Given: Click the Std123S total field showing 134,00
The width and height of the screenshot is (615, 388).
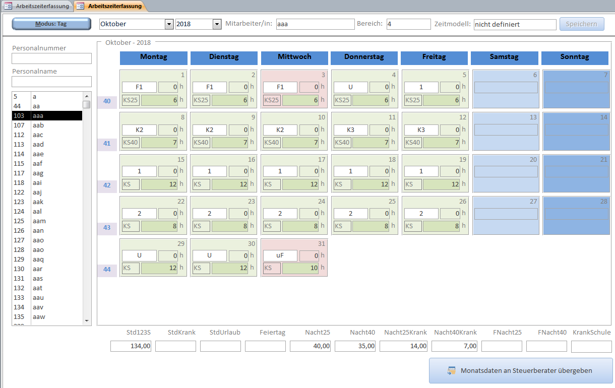Looking at the screenshot, I should coord(131,346).
